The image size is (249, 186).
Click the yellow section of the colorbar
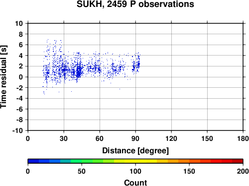[x=135, y=161]
